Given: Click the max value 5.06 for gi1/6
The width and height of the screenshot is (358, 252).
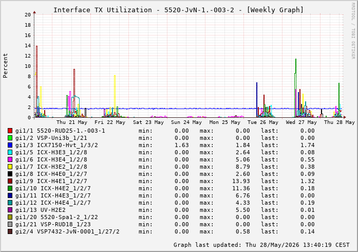Looking at the screenshot, I should point(243,159).
